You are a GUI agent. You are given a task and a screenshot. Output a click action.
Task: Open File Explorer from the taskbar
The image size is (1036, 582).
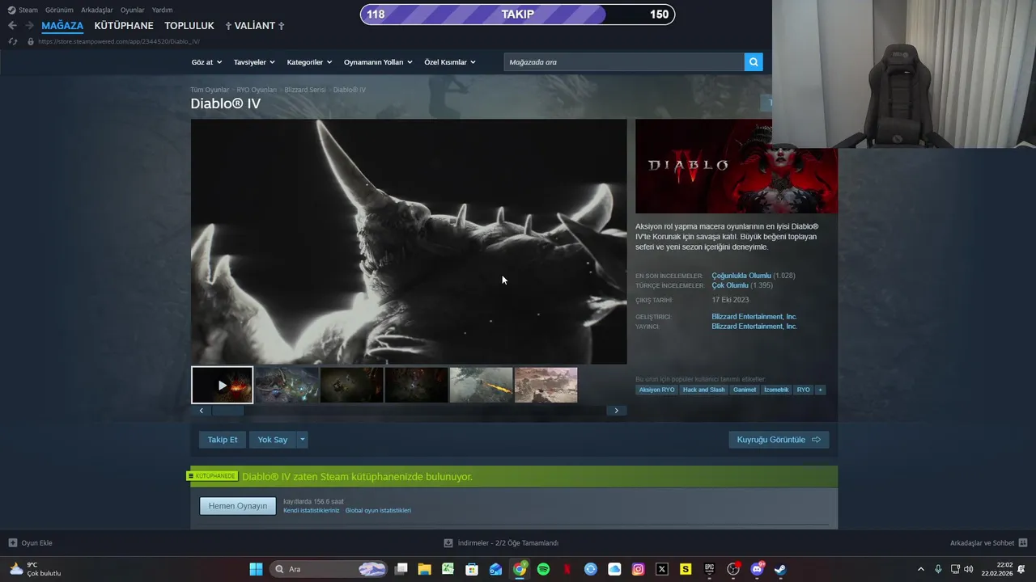424,569
